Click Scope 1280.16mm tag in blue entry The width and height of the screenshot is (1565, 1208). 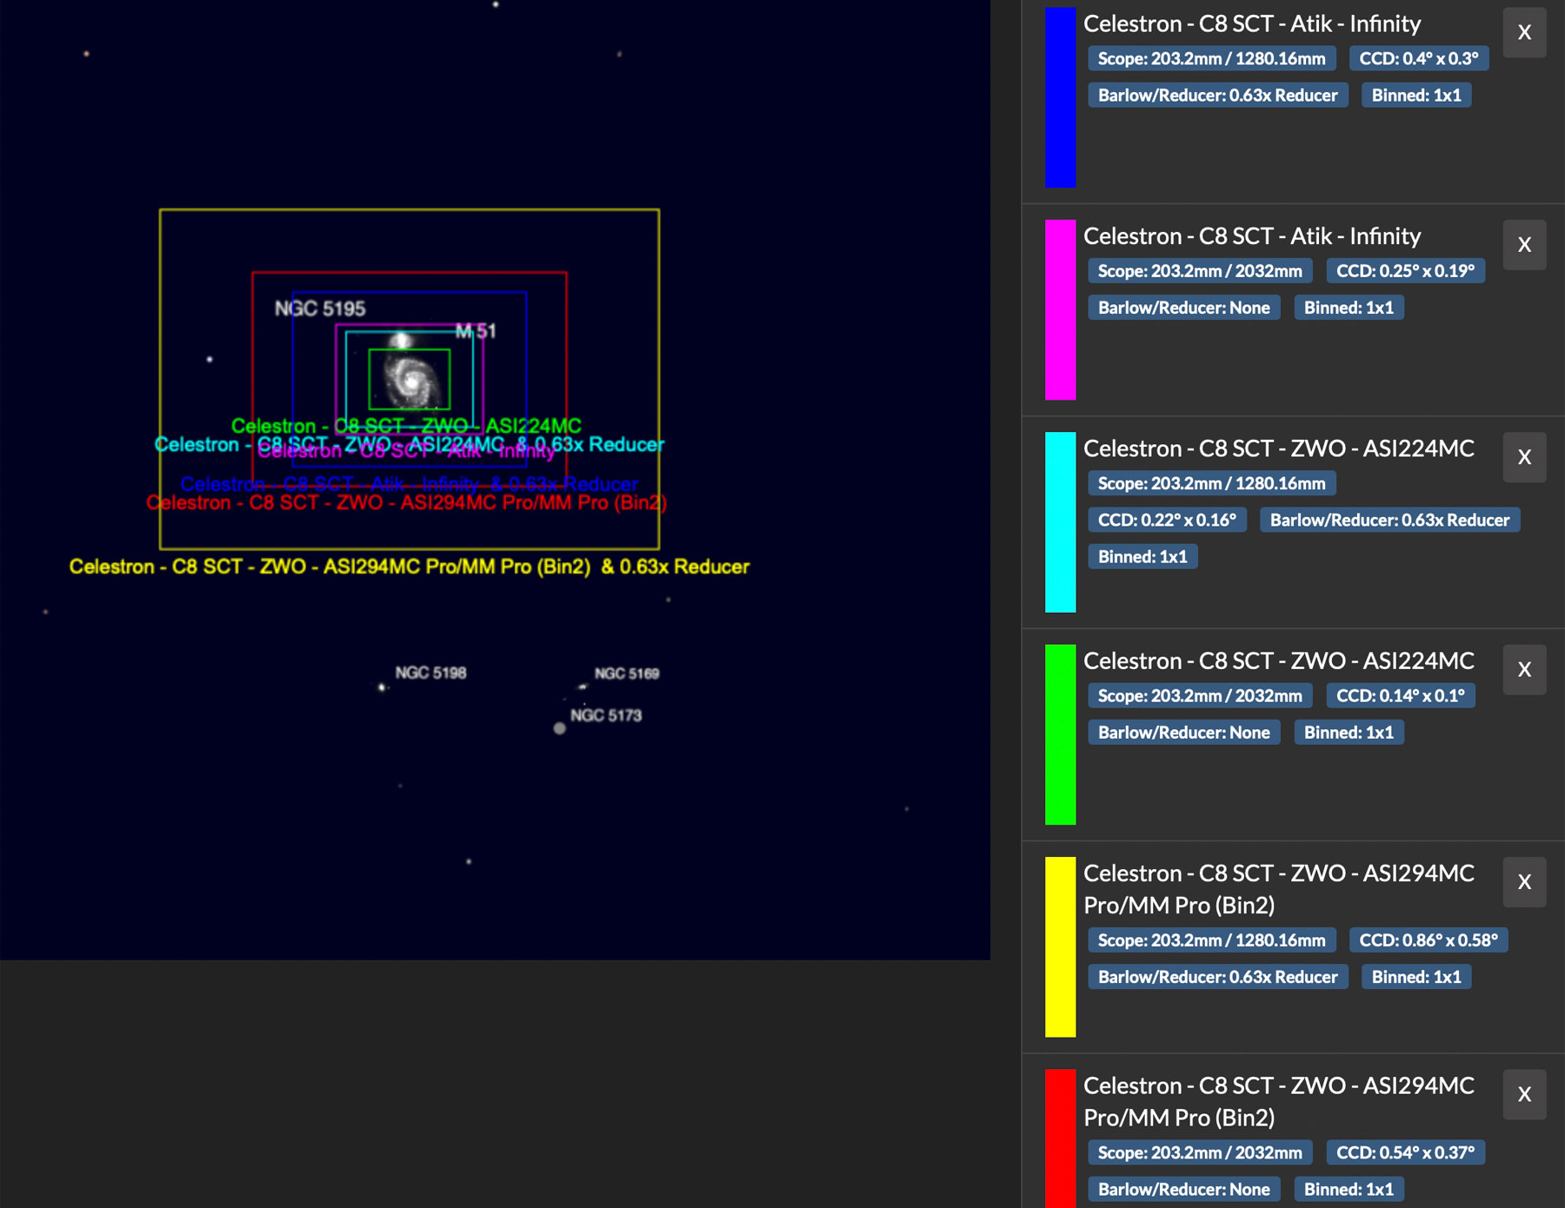[x=1211, y=58]
